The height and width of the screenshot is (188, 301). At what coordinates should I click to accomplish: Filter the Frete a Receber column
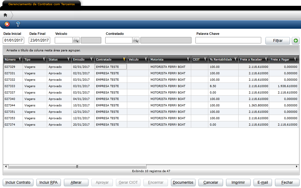click(266, 60)
